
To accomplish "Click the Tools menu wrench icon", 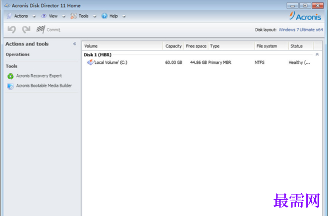I will pos(73,16).
